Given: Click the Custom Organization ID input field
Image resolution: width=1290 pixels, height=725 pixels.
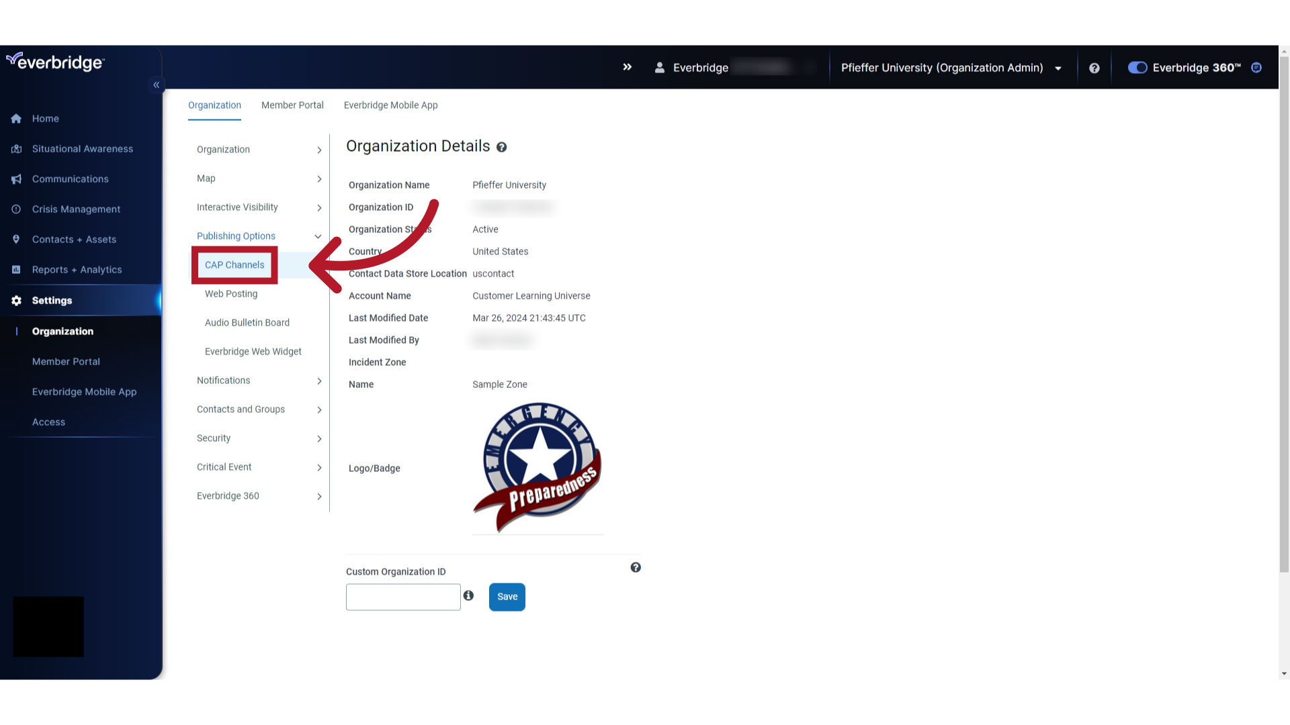Looking at the screenshot, I should click(403, 597).
